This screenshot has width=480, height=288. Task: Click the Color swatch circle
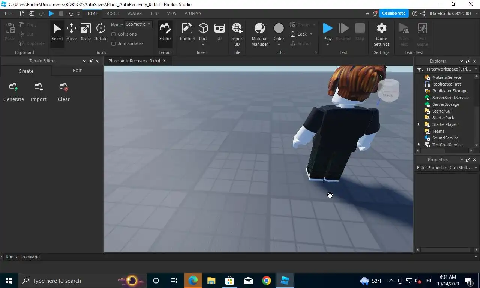pos(279,28)
